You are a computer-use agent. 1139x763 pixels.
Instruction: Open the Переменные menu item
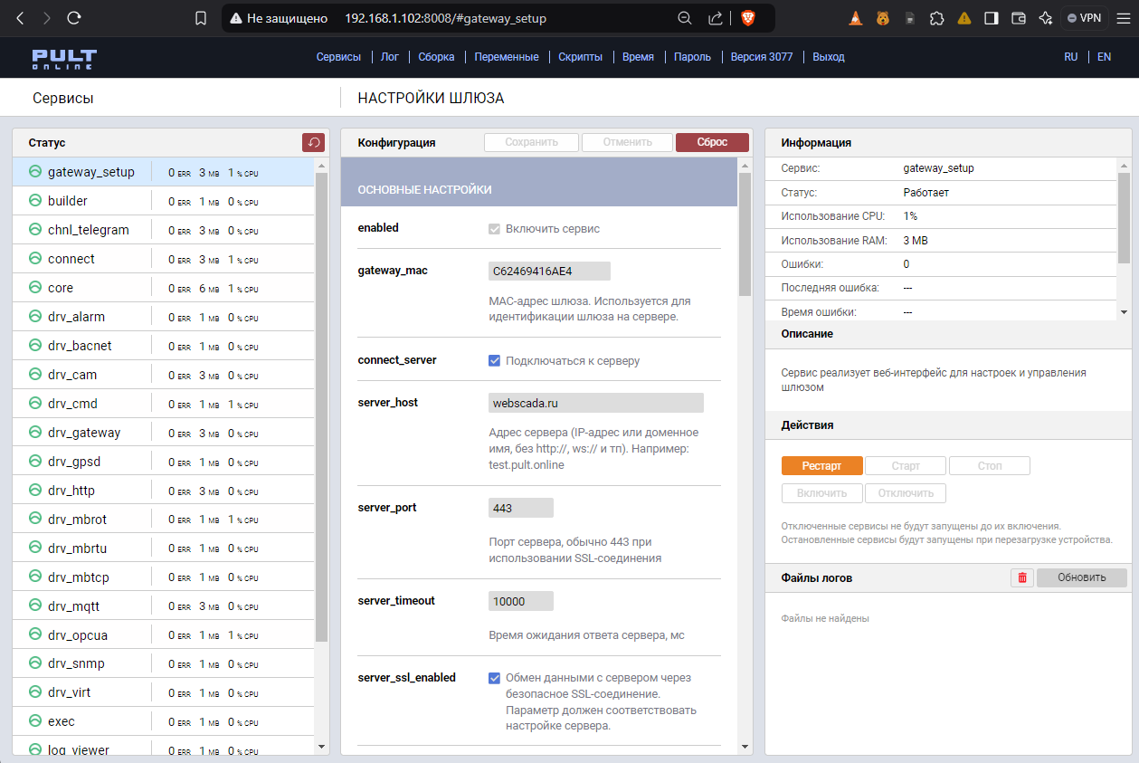(x=507, y=57)
